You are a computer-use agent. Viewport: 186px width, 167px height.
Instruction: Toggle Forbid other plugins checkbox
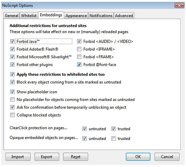tap(12, 65)
